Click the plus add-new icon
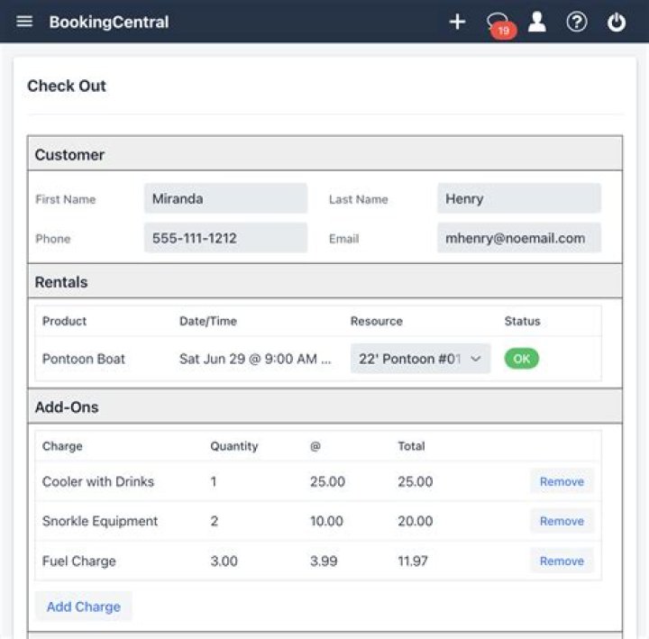Screen dimensions: 649x639 point(457,22)
